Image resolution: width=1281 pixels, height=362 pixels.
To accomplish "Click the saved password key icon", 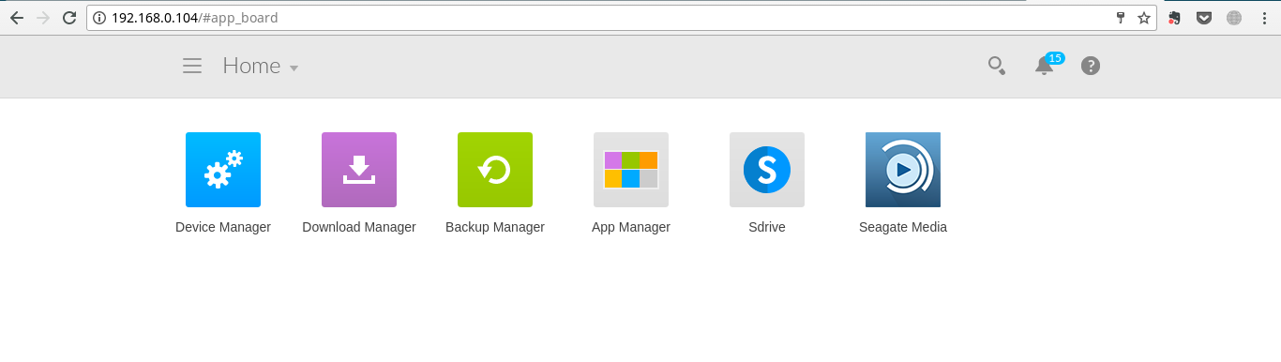I will pos(1120,18).
